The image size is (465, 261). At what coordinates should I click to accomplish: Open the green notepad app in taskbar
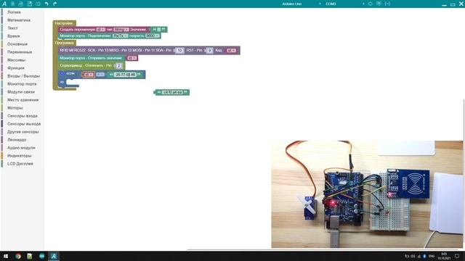point(30,256)
